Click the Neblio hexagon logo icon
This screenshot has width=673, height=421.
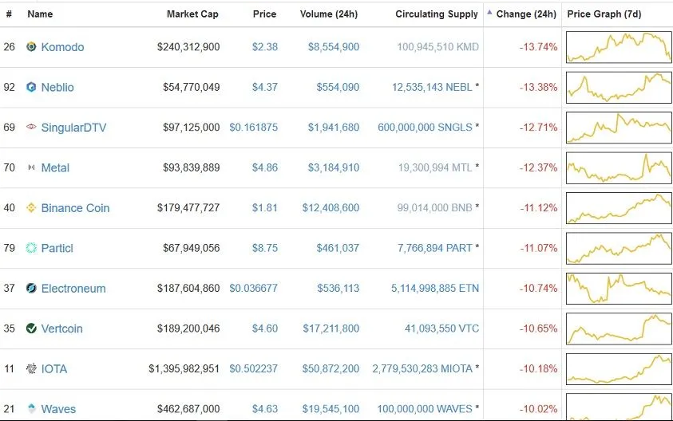[31, 87]
